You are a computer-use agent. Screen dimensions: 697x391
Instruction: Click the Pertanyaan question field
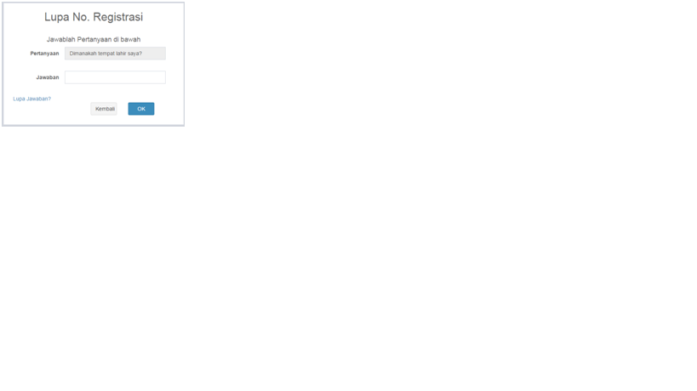(115, 54)
